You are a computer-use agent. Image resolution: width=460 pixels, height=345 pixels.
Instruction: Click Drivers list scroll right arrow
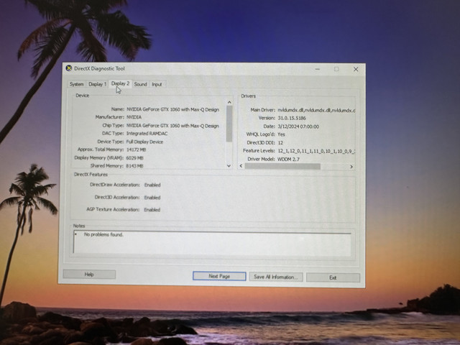[351, 167]
